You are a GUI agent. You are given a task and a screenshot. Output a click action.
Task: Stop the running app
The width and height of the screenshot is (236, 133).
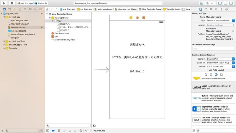click(12, 3)
